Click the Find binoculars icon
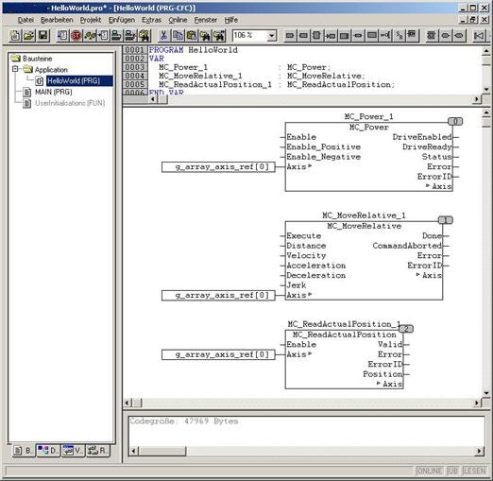 (x=205, y=36)
